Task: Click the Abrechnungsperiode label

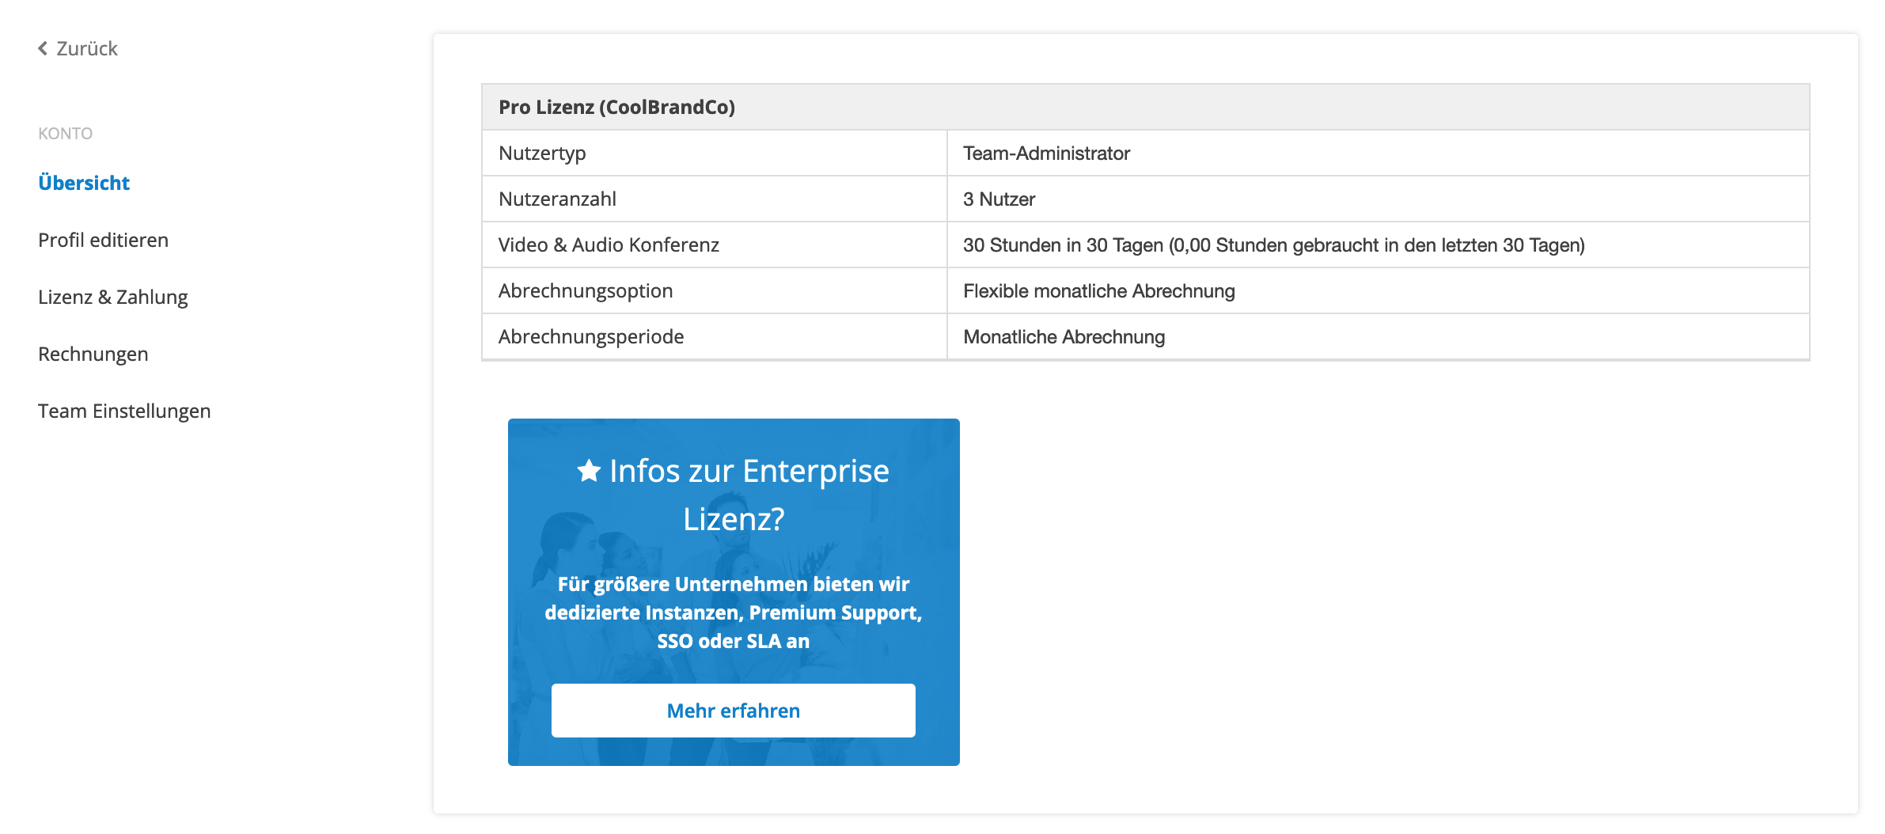Action: point(591,336)
